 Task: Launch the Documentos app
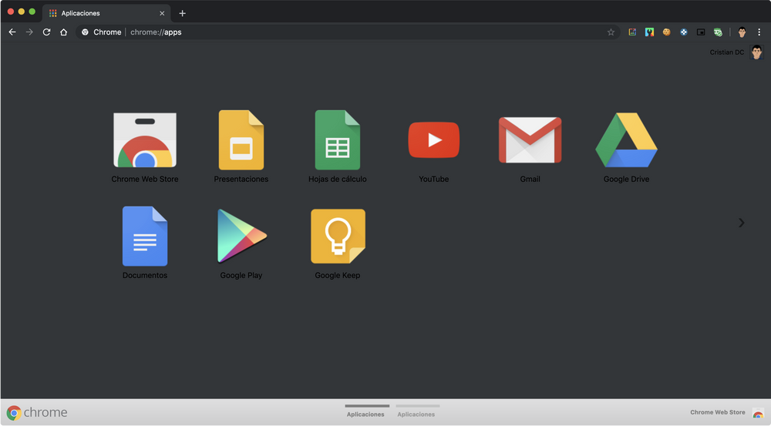(x=144, y=236)
